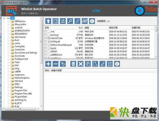Screen dimensions: 159x121
Task: Select the (C:) drive in tree
Action: 13,18
